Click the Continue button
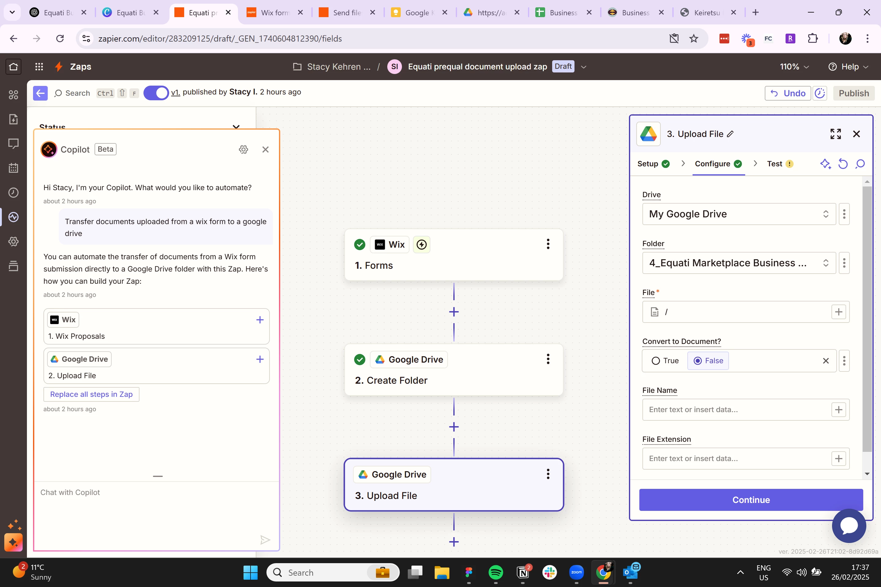This screenshot has width=881, height=587. coord(751,499)
